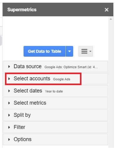Expand the Options section
The height and width of the screenshot is (150, 117).
pyautogui.click(x=56, y=139)
